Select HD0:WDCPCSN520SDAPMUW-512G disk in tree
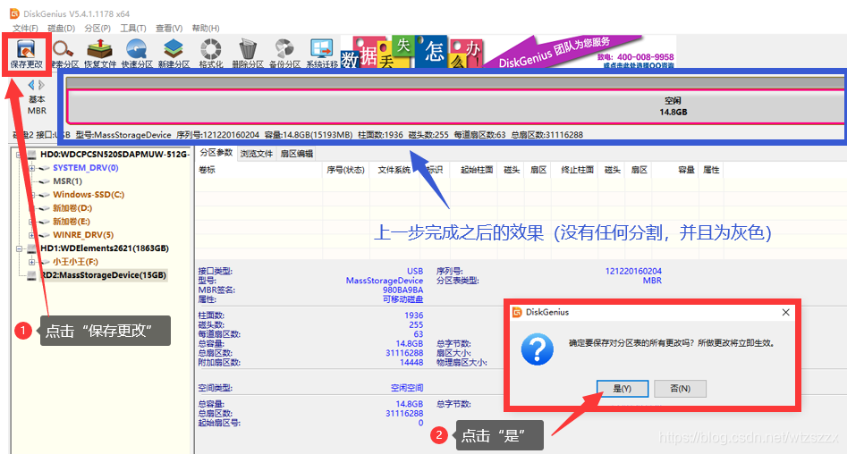Screen dimensions: 847x454 pos(114,155)
